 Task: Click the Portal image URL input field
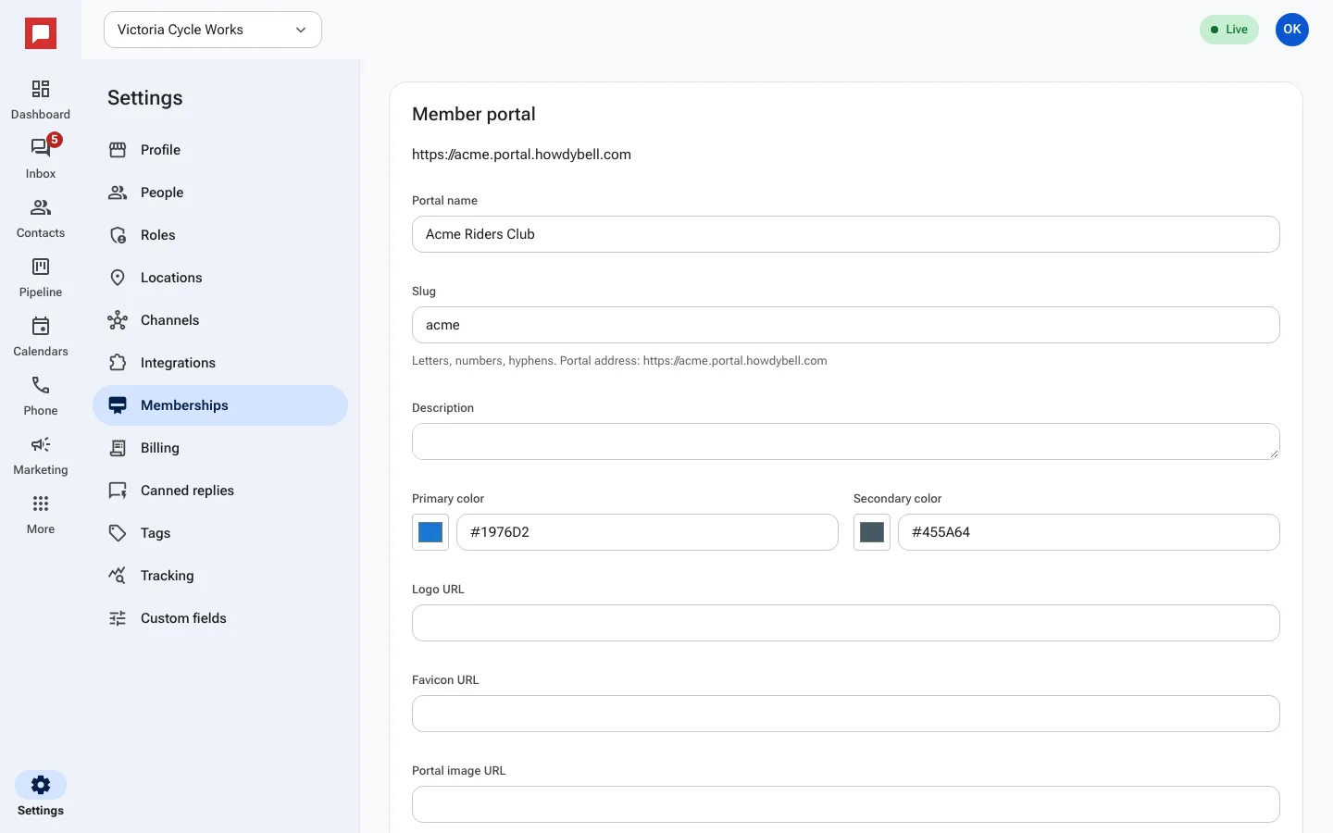tap(846, 804)
